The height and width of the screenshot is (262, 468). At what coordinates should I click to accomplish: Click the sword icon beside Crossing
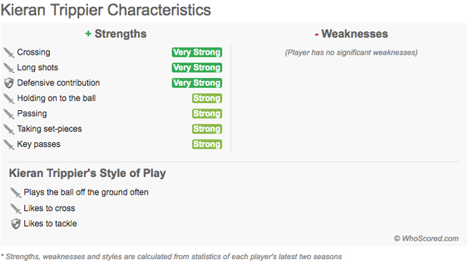pyautogui.click(x=9, y=53)
